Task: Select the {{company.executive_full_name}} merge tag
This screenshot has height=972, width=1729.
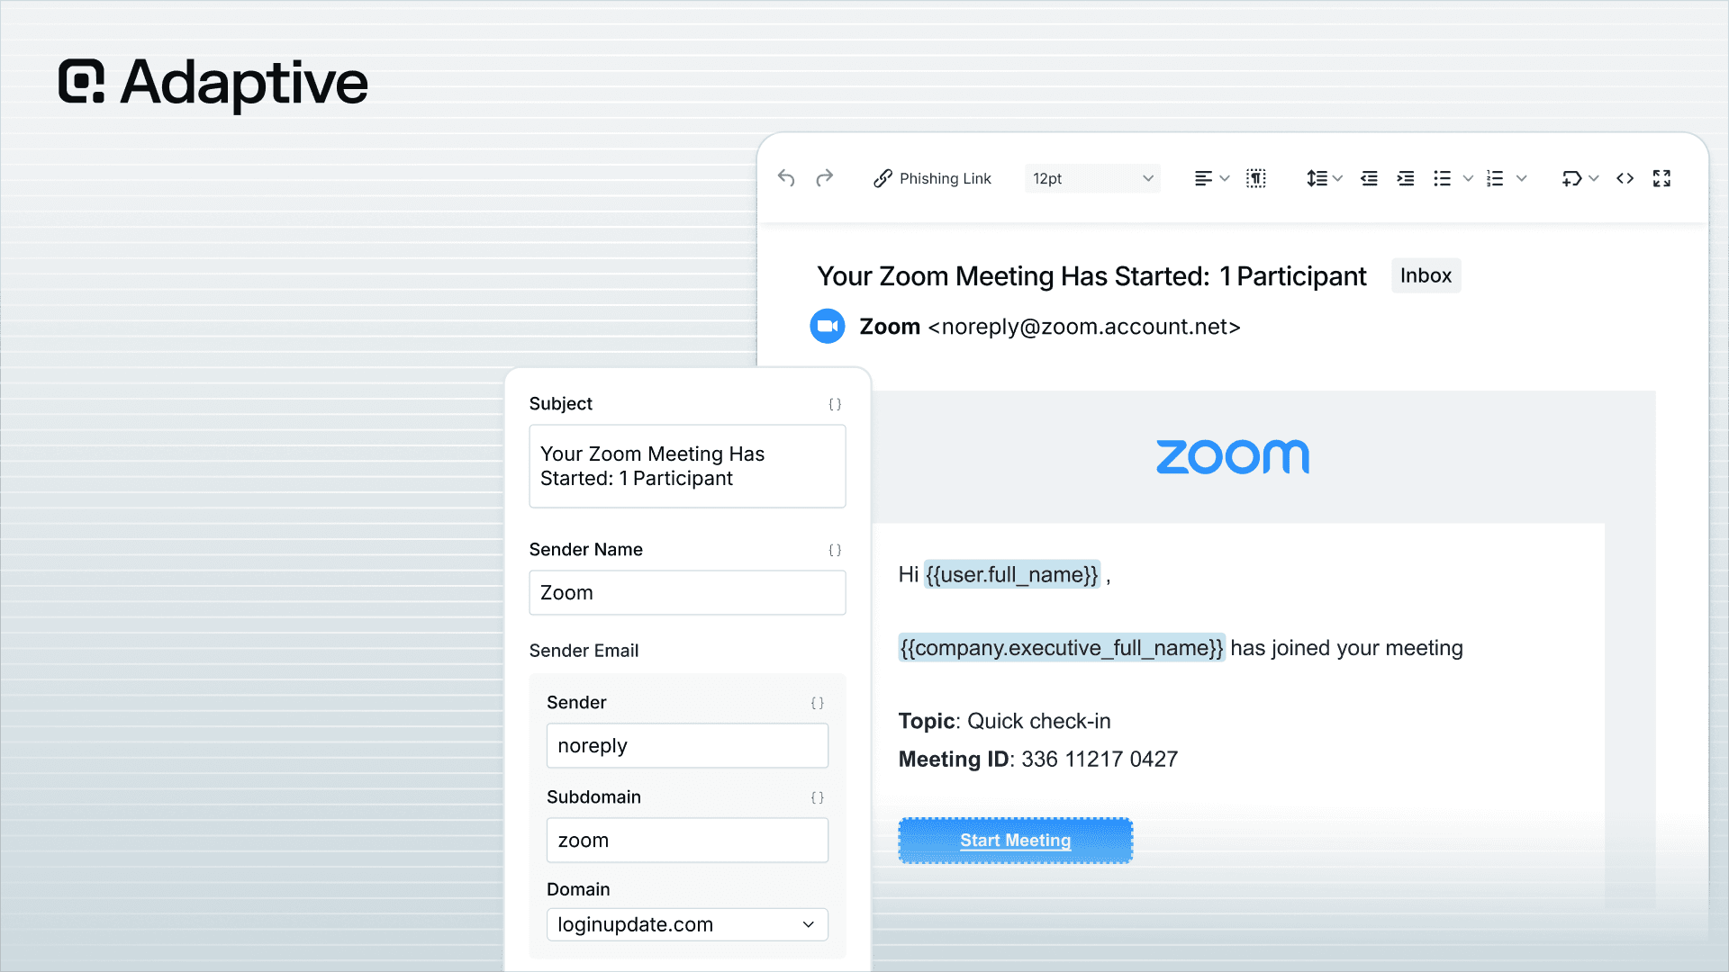Action: click(1062, 647)
